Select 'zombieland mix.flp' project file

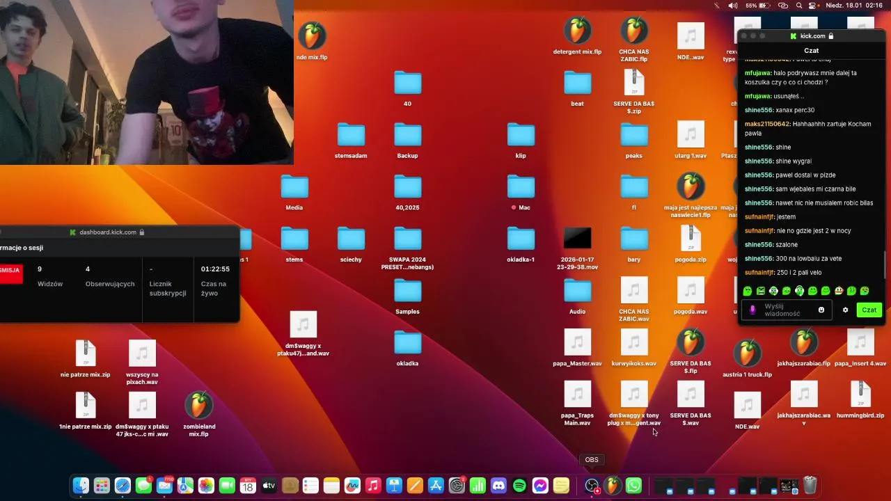[x=198, y=413]
